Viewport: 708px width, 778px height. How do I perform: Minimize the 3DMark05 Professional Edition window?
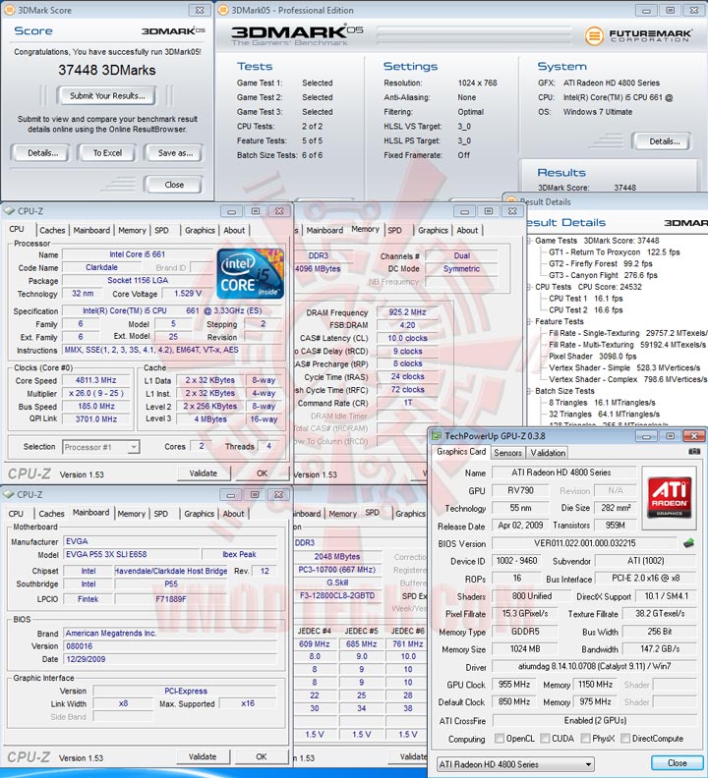[646, 11]
